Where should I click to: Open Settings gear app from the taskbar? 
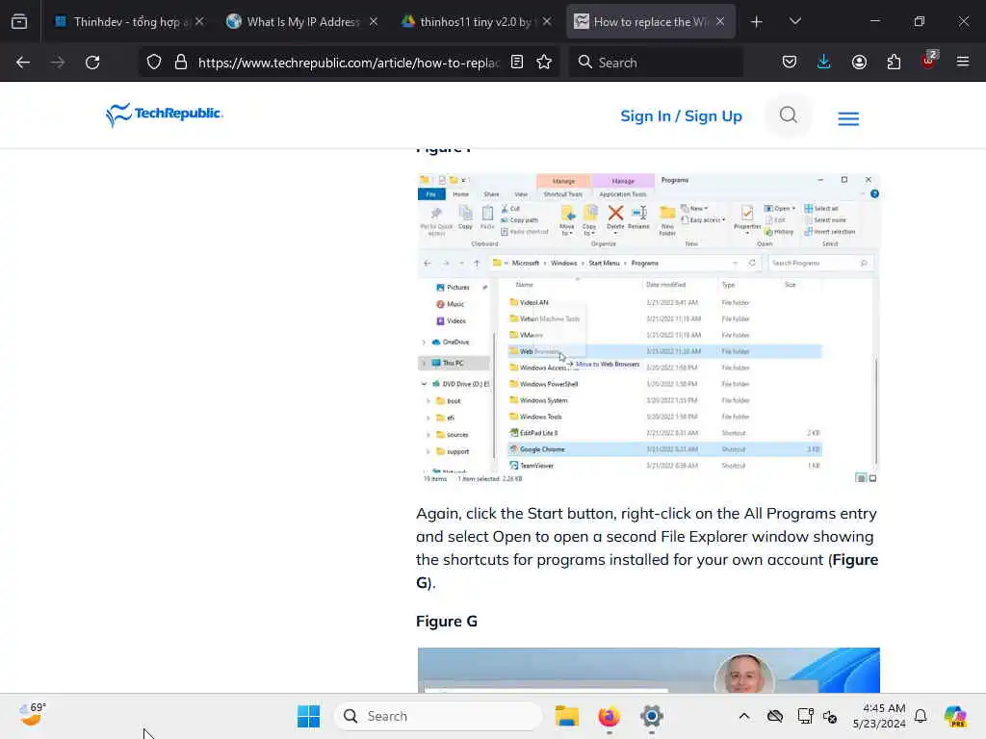tap(652, 716)
